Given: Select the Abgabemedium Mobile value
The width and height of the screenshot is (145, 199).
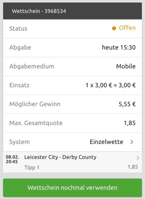Looking at the screenshot, I should coord(126,66).
